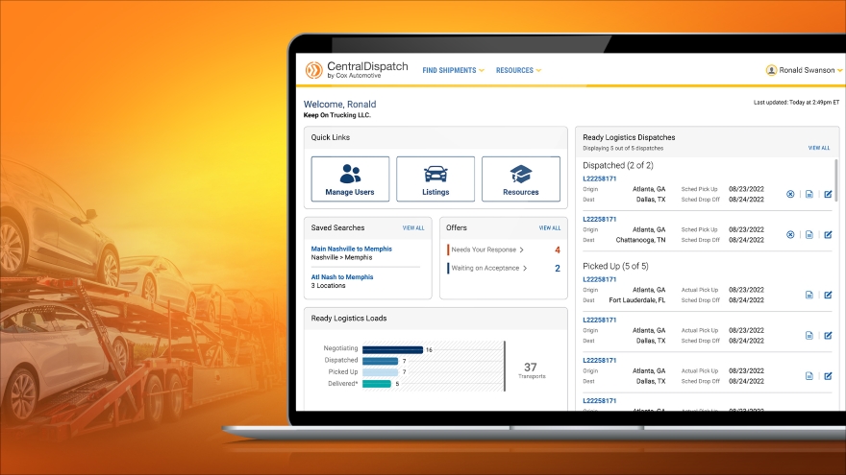This screenshot has width=846, height=475.
Task: Click the CentralDispatch logo icon
Action: [313, 70]
